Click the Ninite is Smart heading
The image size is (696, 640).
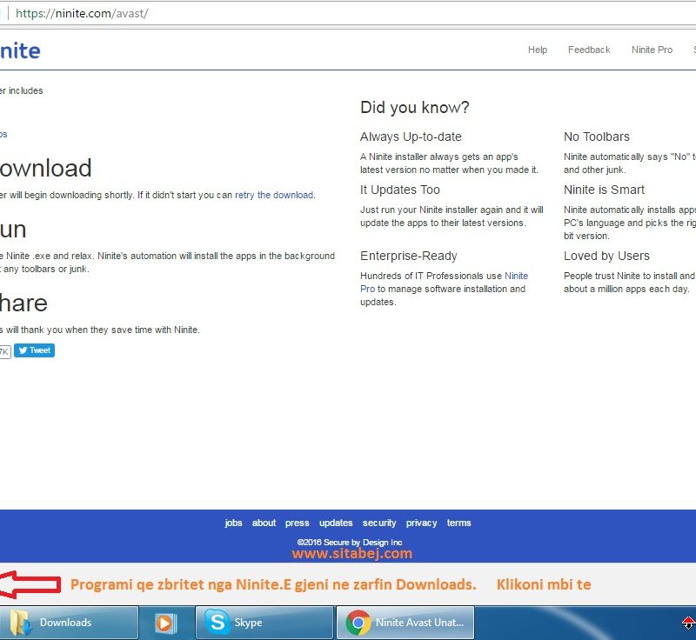pyautogui.click(x=604, y=190)
